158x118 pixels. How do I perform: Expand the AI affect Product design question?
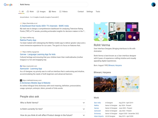[x=53, y=115]
